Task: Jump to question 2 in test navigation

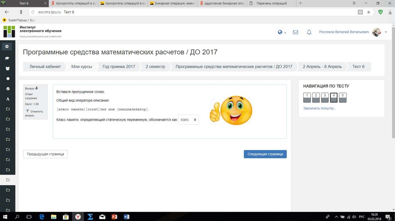Action: pos(316,97)
